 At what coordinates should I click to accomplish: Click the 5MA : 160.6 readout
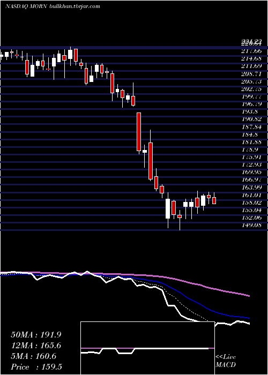coord(34,356)
